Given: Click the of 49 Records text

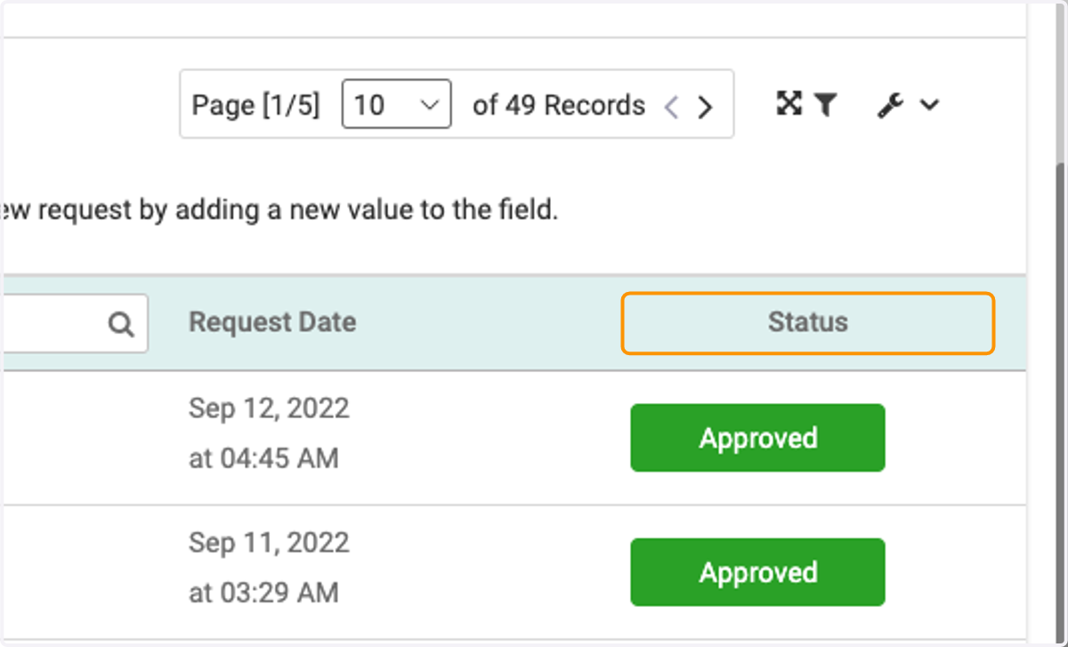Looking at the screenshot, I should [559, 105].
